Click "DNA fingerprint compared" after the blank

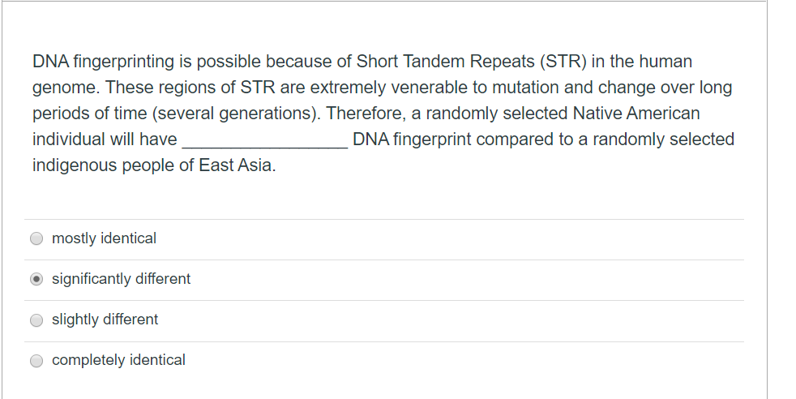click(453, 139)
